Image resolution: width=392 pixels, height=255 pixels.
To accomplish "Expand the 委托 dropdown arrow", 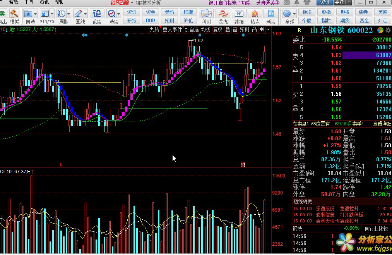I will coord(349,2).
